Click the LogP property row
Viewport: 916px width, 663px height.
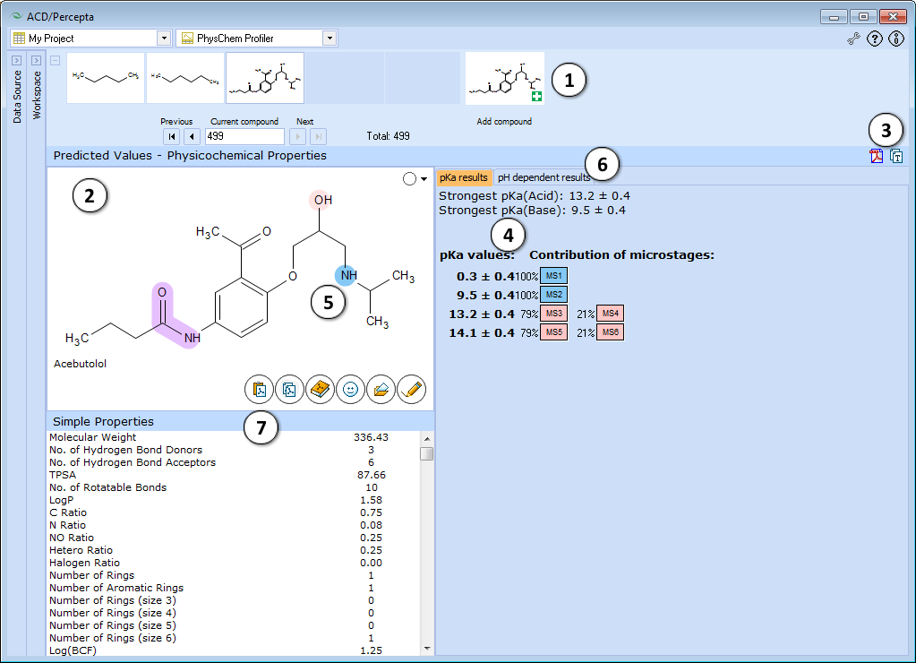[x=233, y=500]
